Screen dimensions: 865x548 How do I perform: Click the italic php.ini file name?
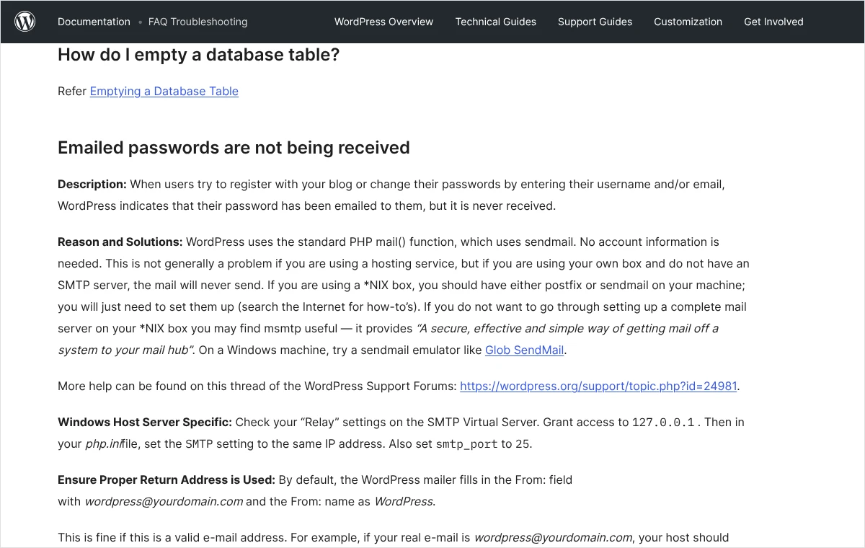tap(103, 443)
